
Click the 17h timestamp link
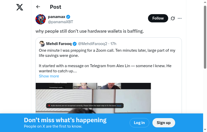(x=113, y=44)
